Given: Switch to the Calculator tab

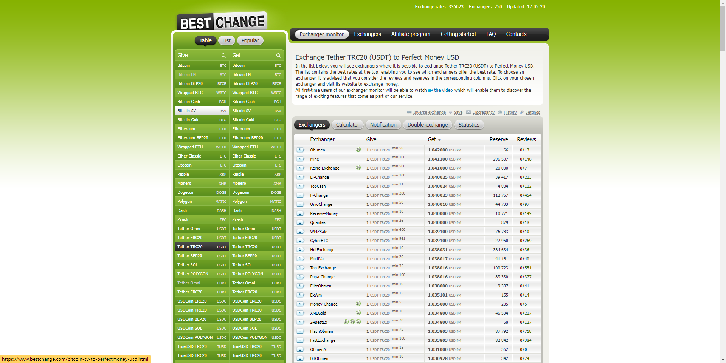Looking at the screenshot, I should 347,125.
